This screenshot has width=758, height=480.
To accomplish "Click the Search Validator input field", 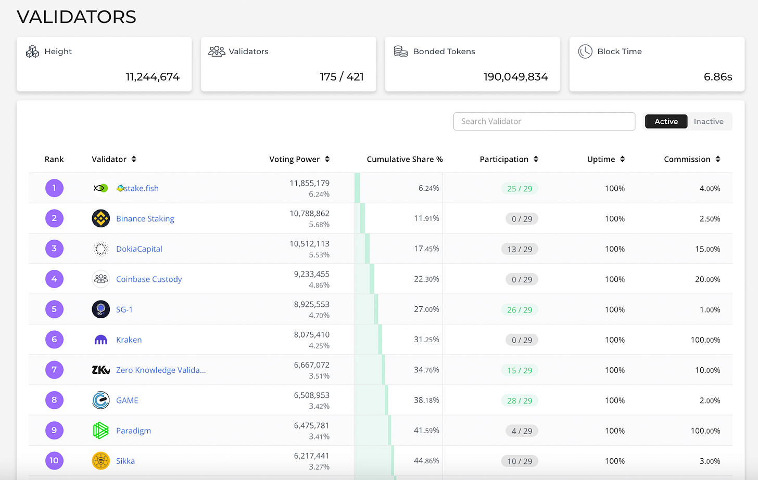I will pos(544,122).
